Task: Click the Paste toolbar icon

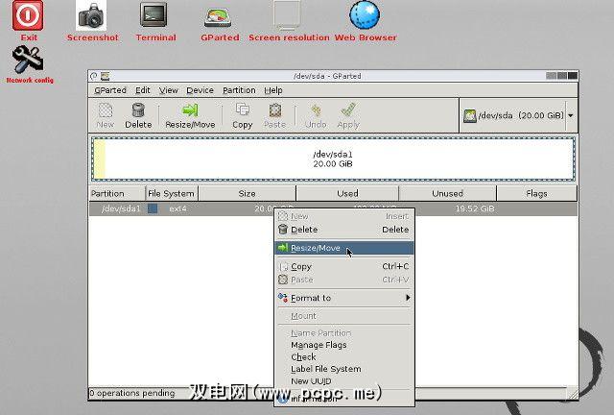Action: tap(275, 115)
